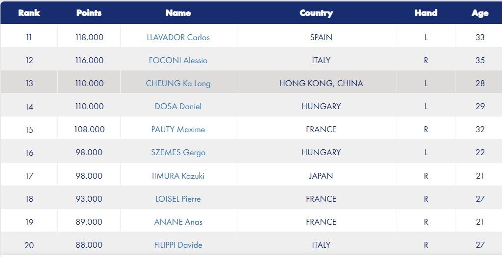
Task: Sort table by Points column header
Action: [89, 13]
